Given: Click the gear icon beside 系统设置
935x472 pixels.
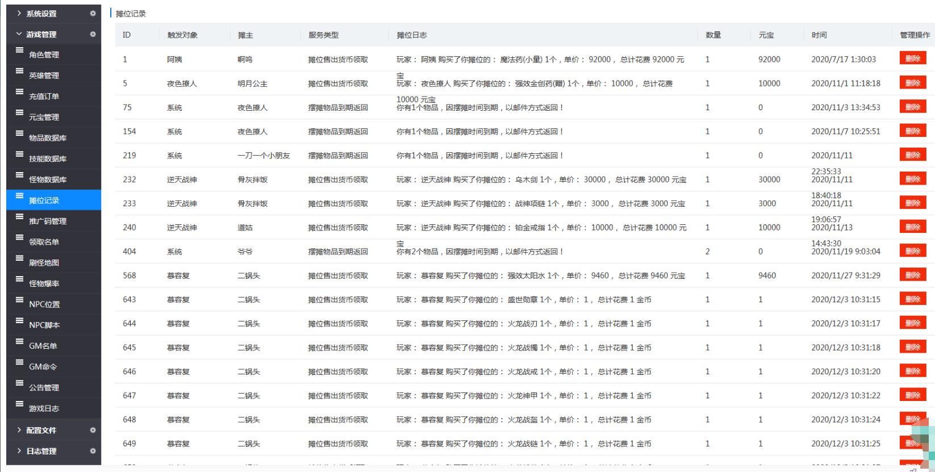Looking at the screenshot, I should [93, 14].
